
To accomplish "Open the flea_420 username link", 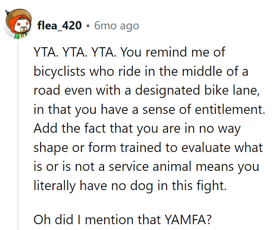I will [x=59, y=26].
